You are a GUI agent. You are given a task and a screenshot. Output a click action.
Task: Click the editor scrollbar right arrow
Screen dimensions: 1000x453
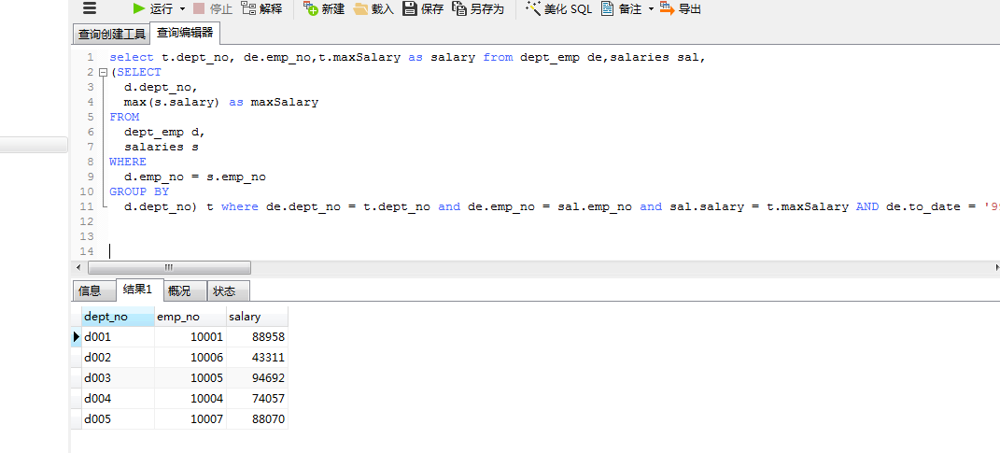click(x=996, y=267)
